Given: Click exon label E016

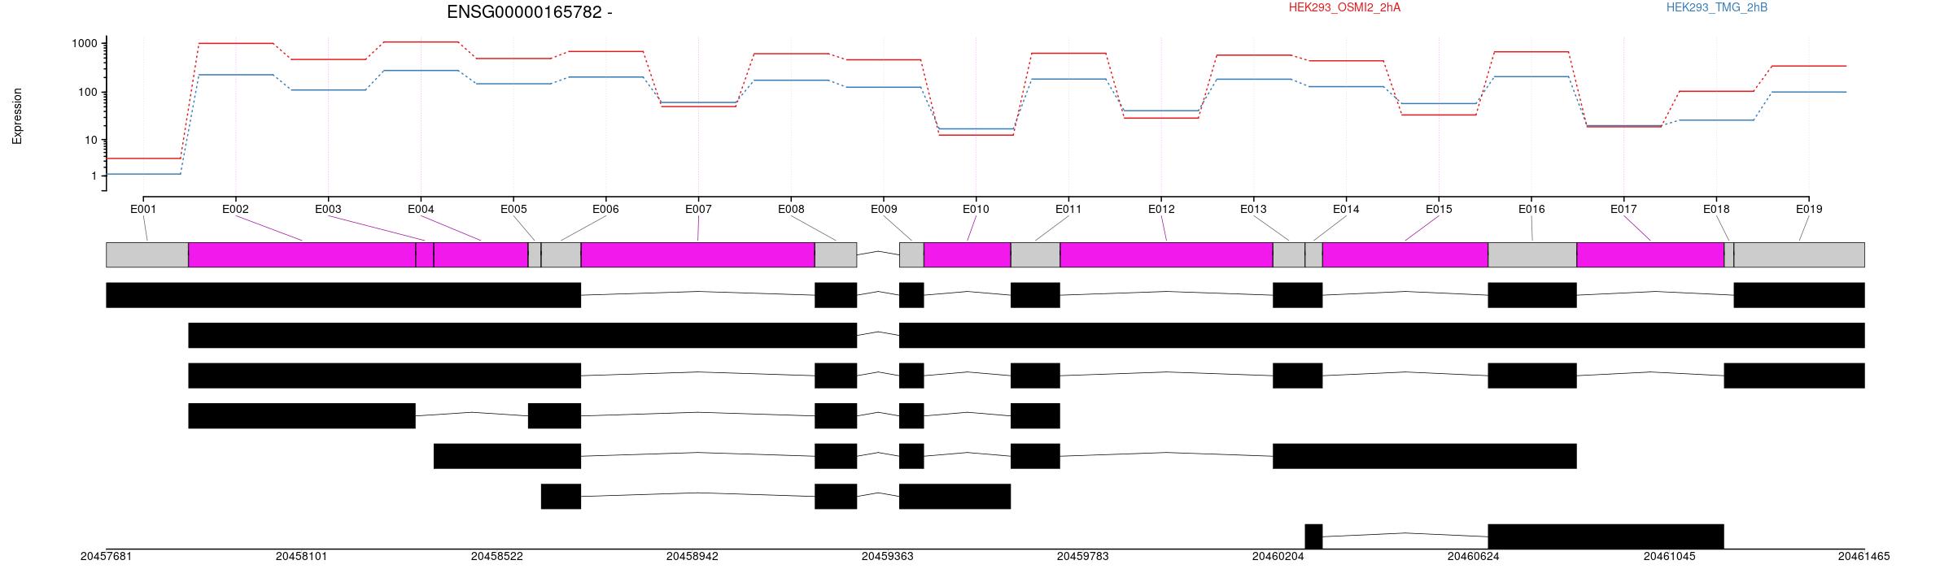Looking at the screenshot, I should pos(1531,209).
